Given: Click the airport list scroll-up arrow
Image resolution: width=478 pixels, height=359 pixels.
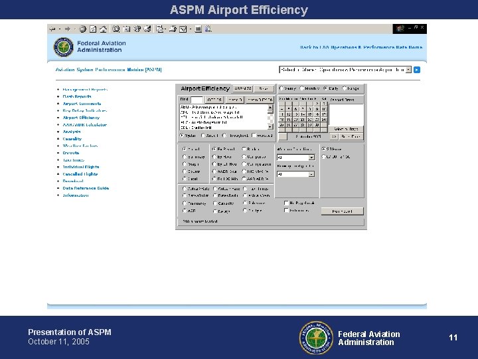Looking at the screenshot, I should click(270, 108).
